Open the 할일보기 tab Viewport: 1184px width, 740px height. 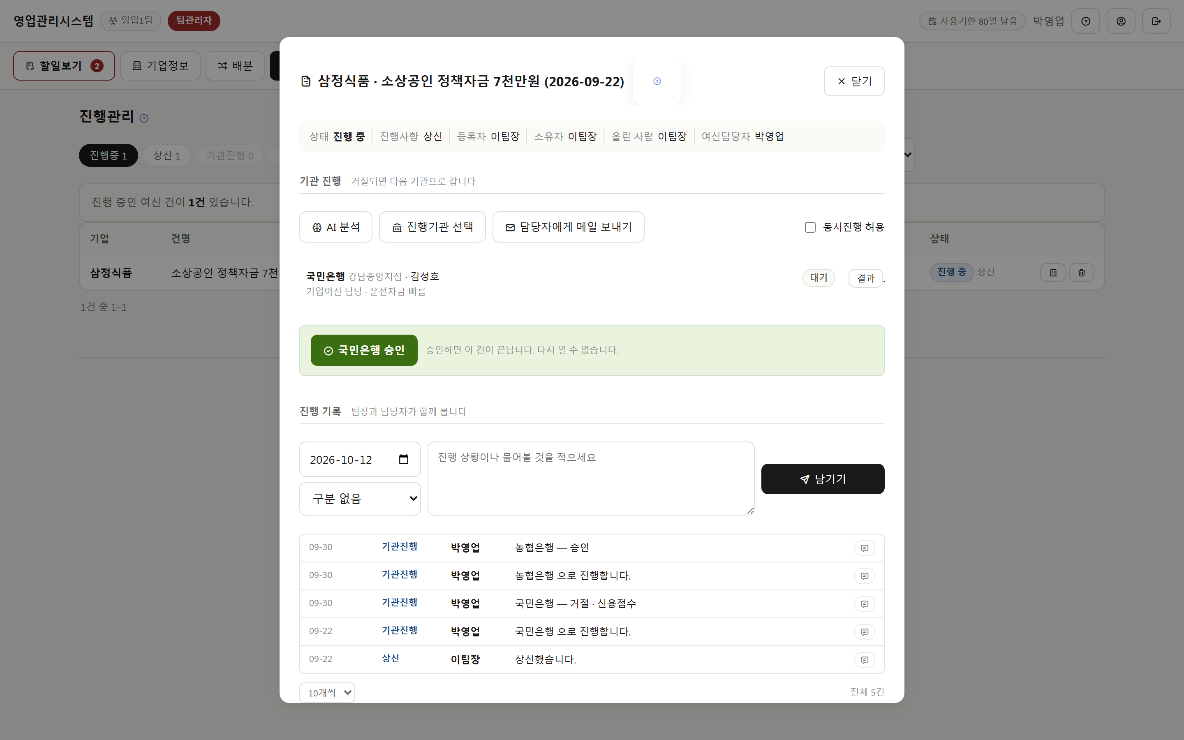tap(64, 66)
